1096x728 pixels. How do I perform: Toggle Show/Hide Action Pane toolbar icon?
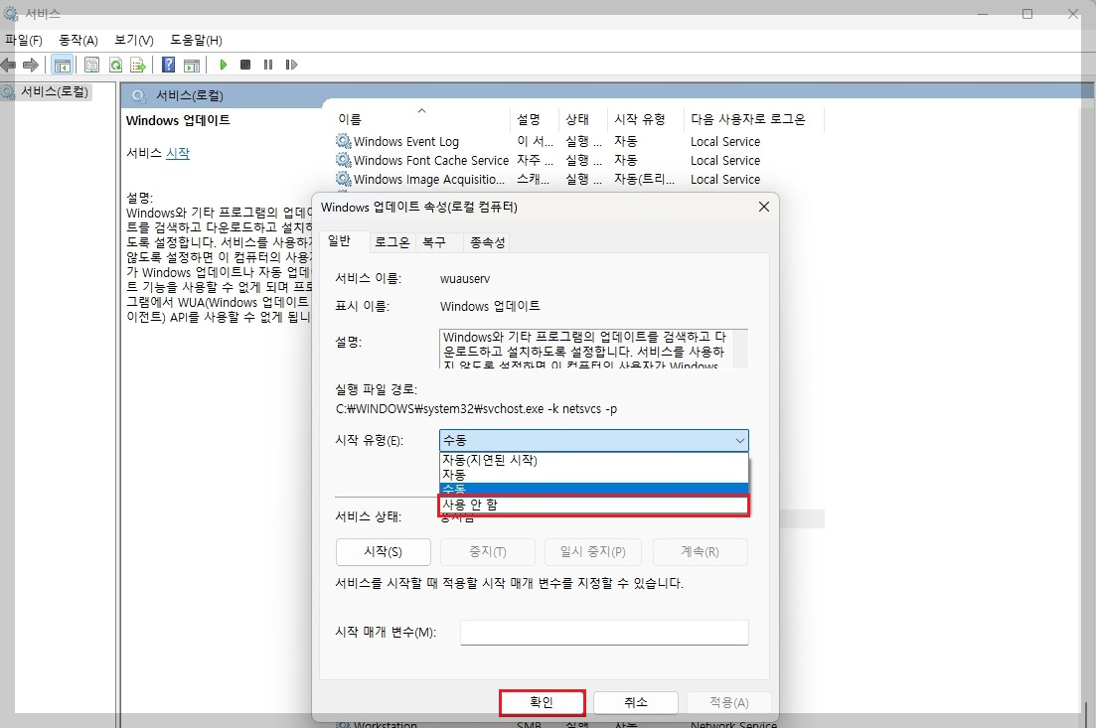point(192,65)
